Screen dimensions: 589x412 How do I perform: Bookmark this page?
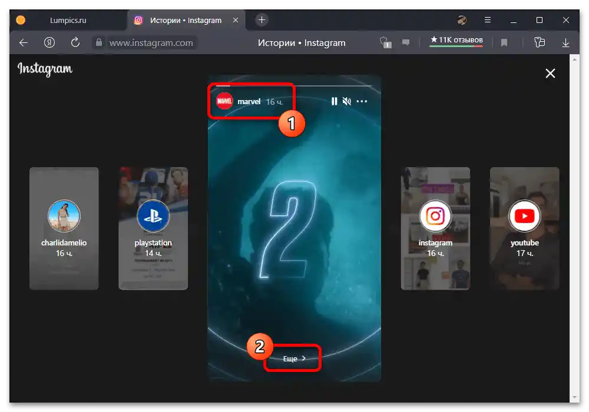[504, 43]
